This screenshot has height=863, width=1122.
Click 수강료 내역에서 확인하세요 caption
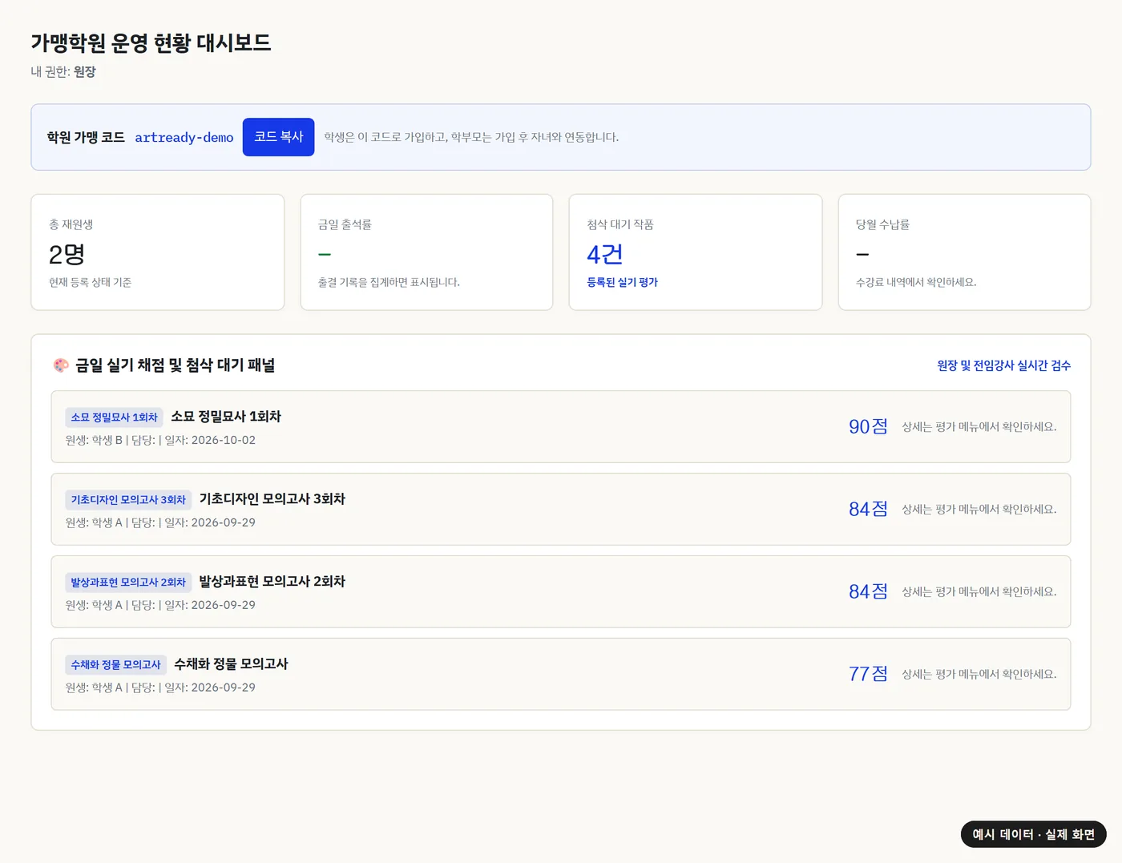tap(916, 282)
